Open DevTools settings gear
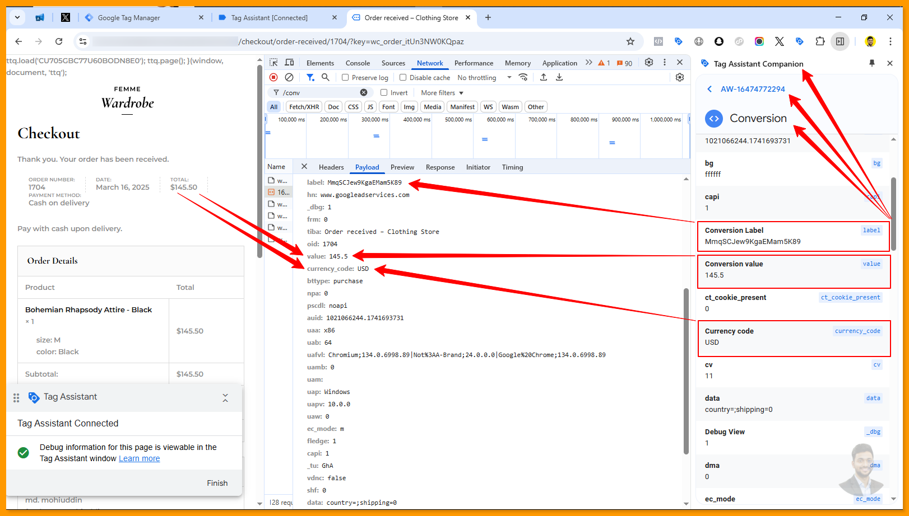Screen dimensions: 909x516 click(648, 63)
